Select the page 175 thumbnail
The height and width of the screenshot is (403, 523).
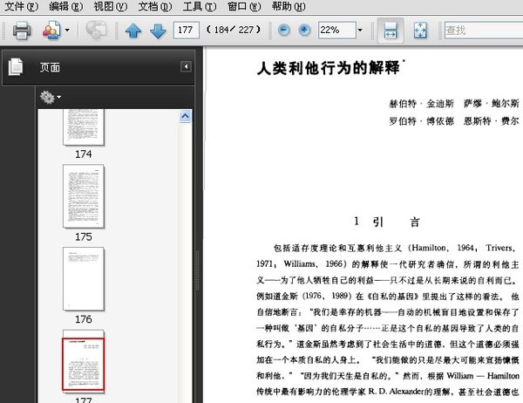[x=84, y=196]
